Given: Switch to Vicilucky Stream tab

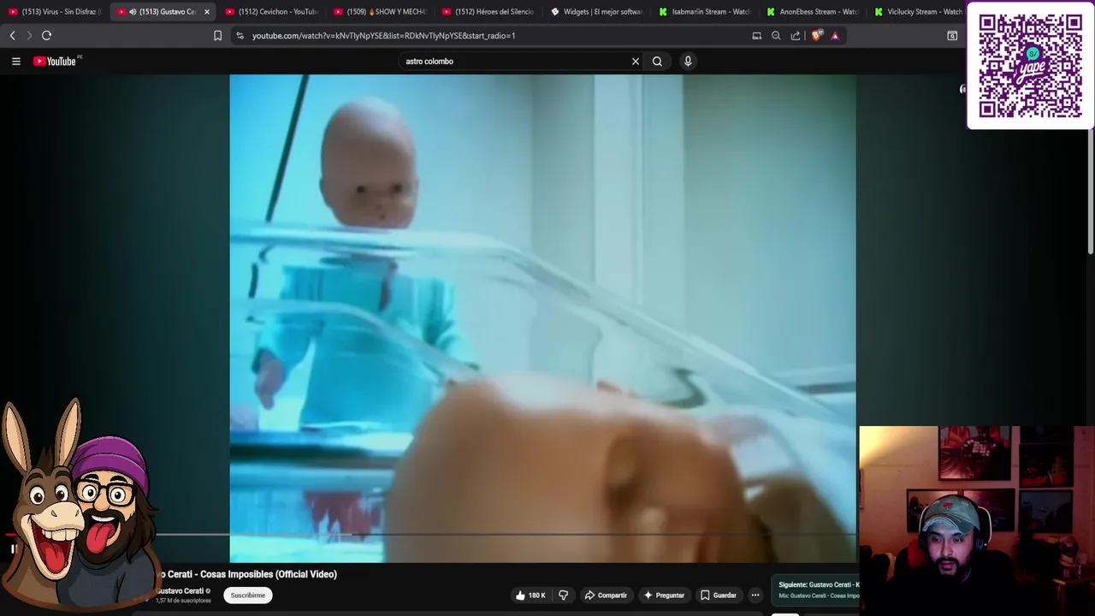Looking at the screenshot, I should (x=918, y=12).
